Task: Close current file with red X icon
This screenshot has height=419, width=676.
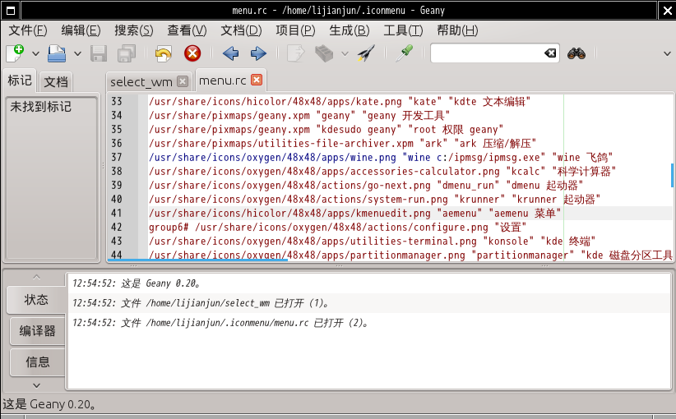Action: pyautogui.click(x=192, y=53)
